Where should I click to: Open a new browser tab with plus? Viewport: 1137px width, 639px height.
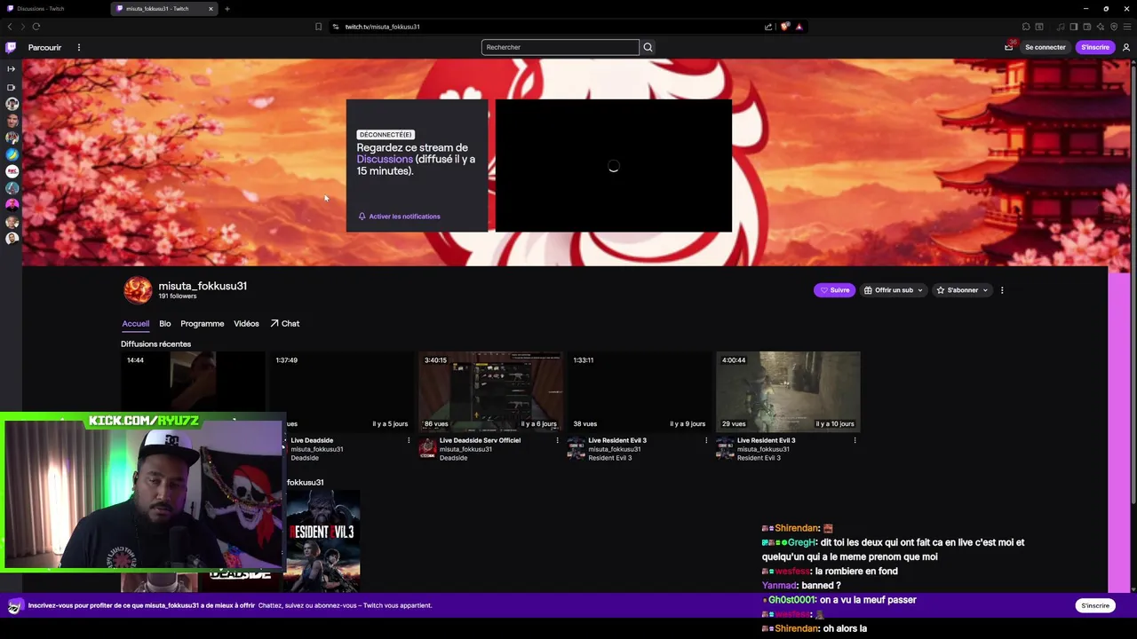pyautogui.click(x=227, y=9)
